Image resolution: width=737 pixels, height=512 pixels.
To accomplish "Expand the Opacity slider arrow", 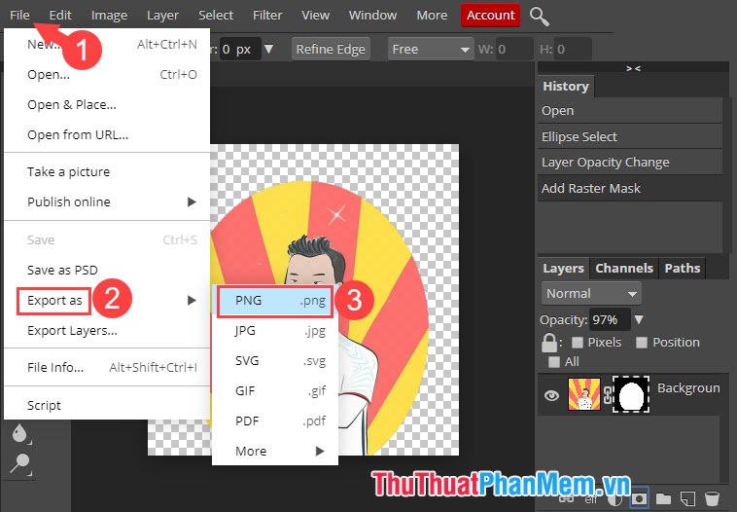I will coord(638,319).
